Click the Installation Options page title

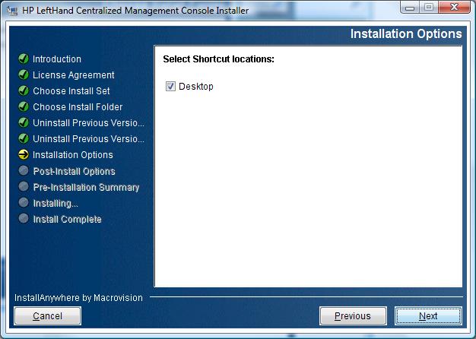406,33
